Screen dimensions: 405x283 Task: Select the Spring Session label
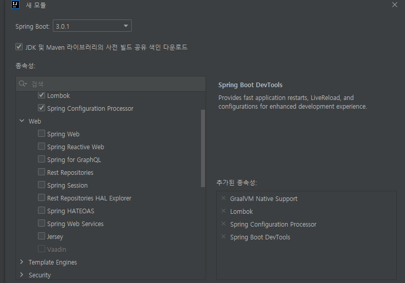point(67,186)
